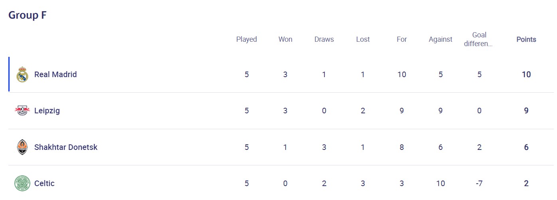The width and height of the screenshot is (557, 200).
Task: Click the Shakhtar Donetsk club crest
Action: coord(22,147)
